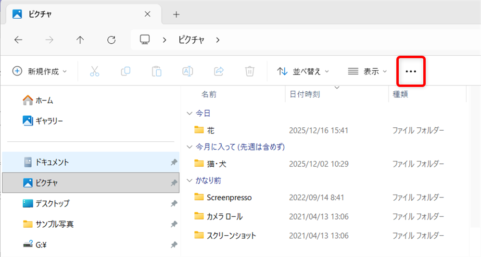Click pin icon next to サンプル写真
Image resolution: width=481 pixels, height=257 pixels.
[x=174, y=224]
